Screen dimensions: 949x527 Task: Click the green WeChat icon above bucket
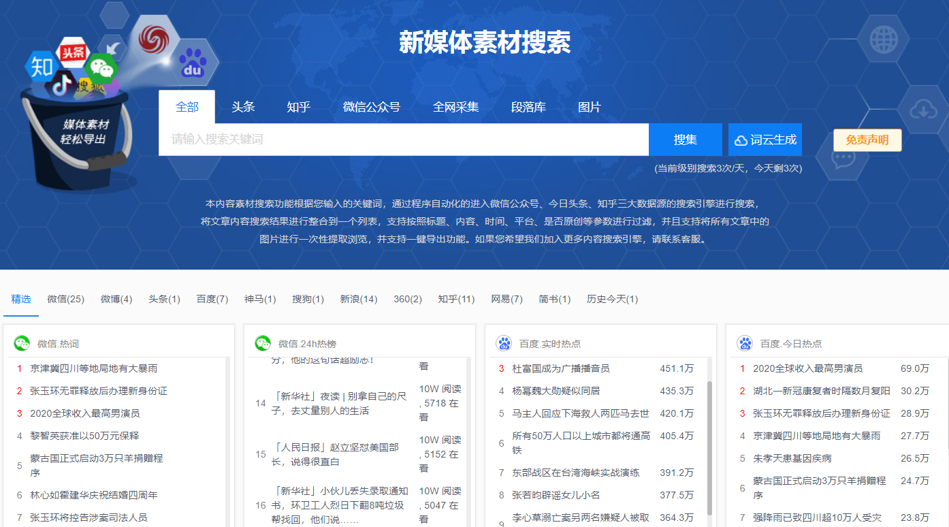(103, 67)
